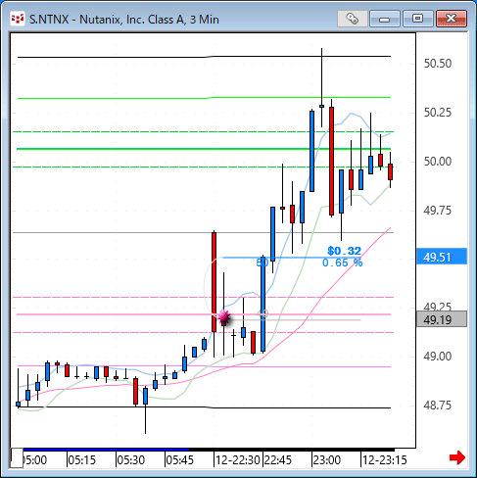The image size is (477, 478).
Task: Click the 49.75 price axis label
Action: coord(438,211)
